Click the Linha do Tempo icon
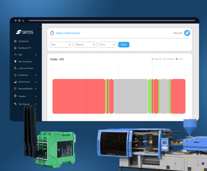 point(15,68)
